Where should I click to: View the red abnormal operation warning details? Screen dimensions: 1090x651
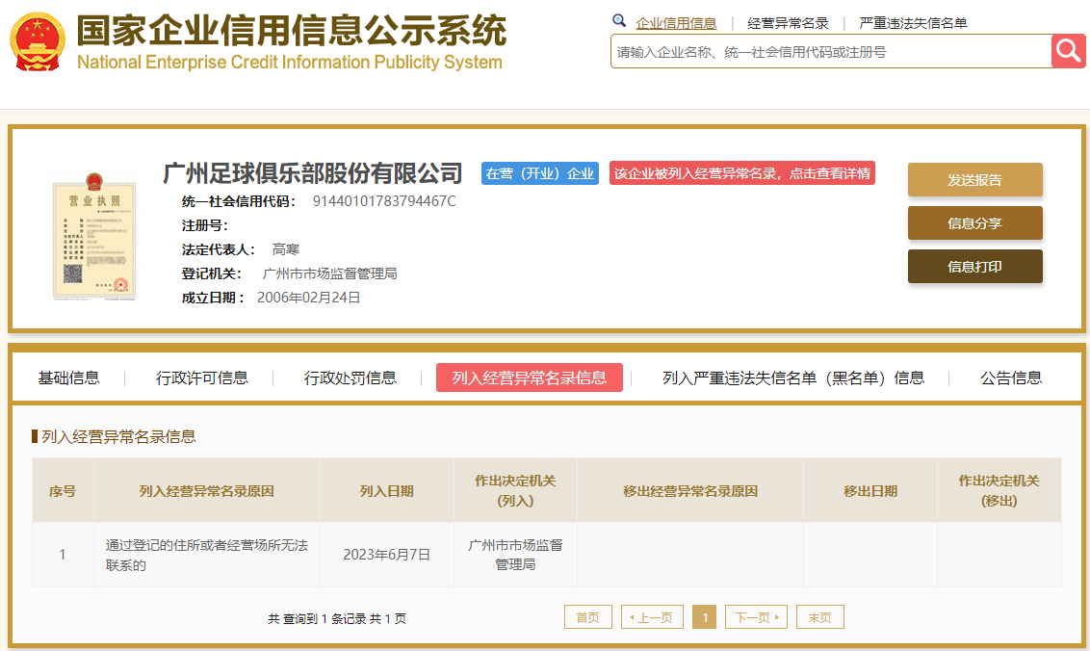point(741,173)
